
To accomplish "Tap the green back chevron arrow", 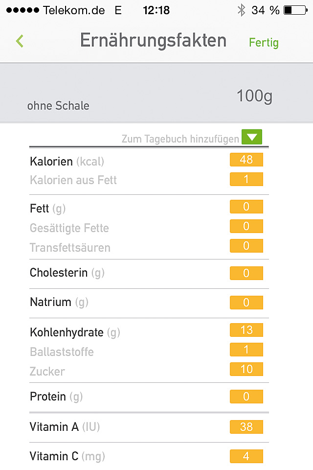I will coord(20,41).
